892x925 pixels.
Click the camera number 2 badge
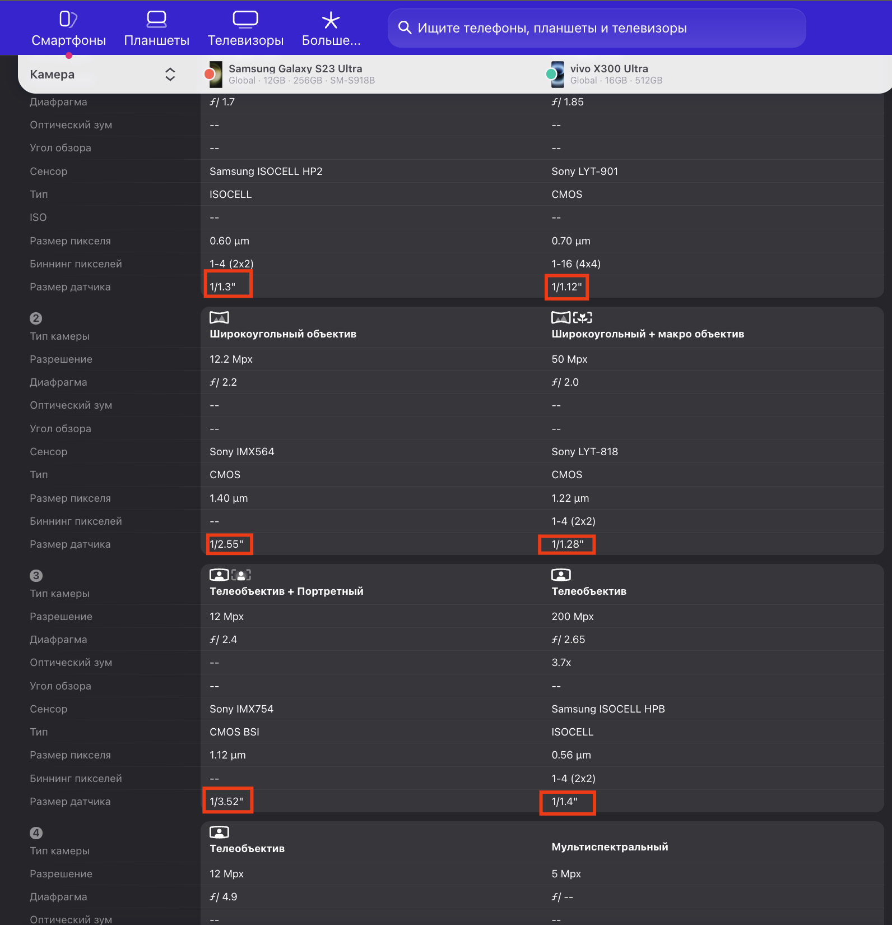(x=36, y=318)
